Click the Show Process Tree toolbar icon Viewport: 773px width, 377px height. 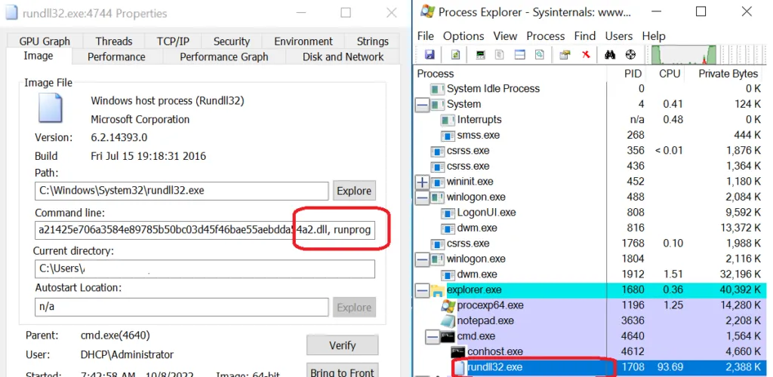[x=500, y=54]
